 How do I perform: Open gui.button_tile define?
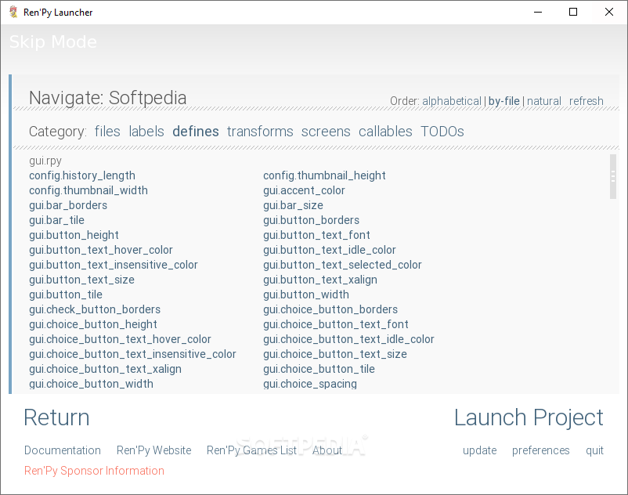pyautogui.click(x=66, y=294)
